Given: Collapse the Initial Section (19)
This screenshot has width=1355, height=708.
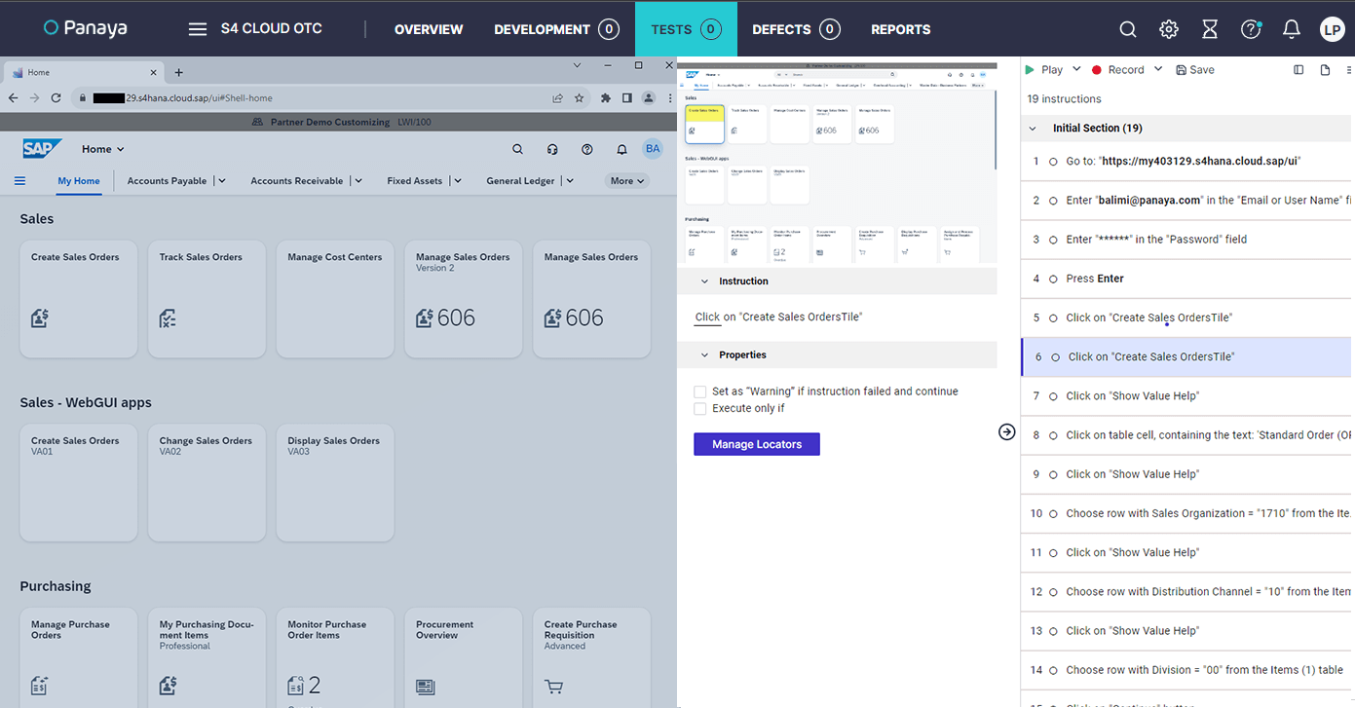Looking at the screenshot, I should 1033,129.
